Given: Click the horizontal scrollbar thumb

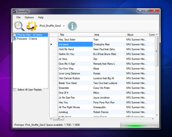Looking at the screenshot, I should 59,119.
